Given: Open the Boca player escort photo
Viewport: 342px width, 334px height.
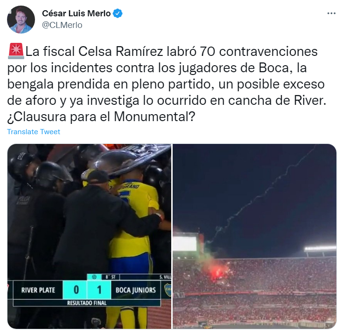Looking at the screenshot, I should pyautogui.click(x=89, y=236).
